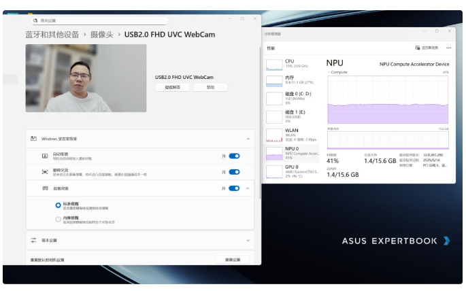Click the NPU Compute usage graph
Image resolution: width=466 pixels, height=291 pixels.
[388, 99]
